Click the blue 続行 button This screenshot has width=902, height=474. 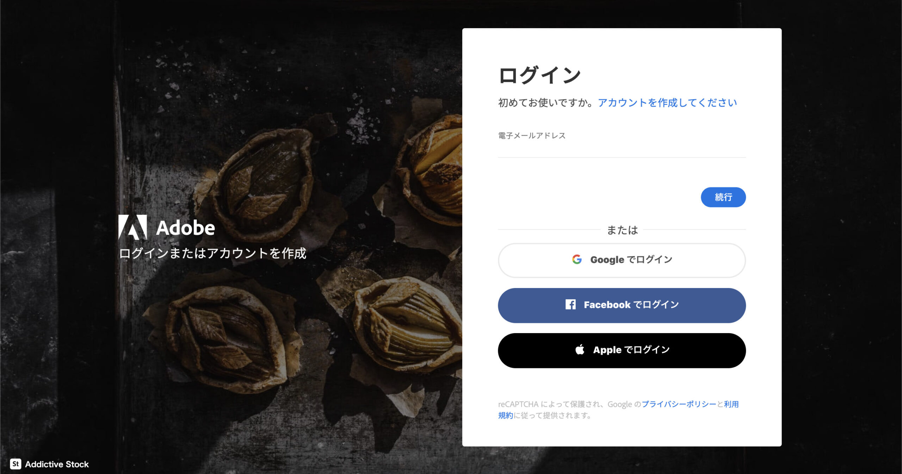coord(723,197)
